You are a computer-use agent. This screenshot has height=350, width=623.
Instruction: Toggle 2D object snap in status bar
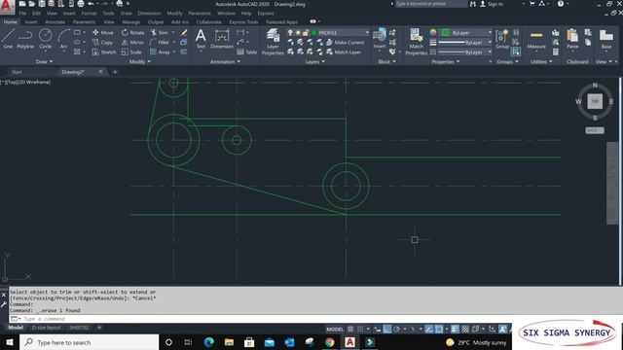[439, 329]
